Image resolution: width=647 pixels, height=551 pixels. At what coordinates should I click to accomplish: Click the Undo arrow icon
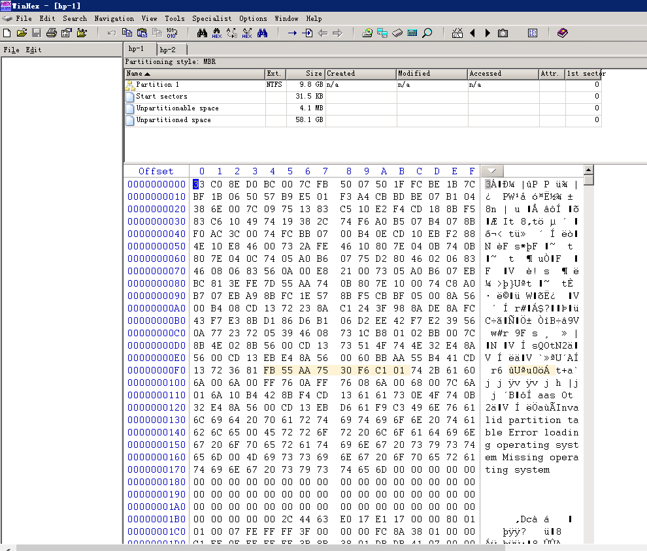pyautogui.click(x=111, y=33)
